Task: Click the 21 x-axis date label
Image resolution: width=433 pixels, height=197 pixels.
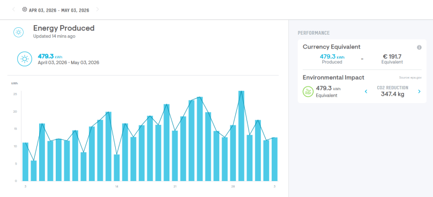Action: tap(175, 187)
